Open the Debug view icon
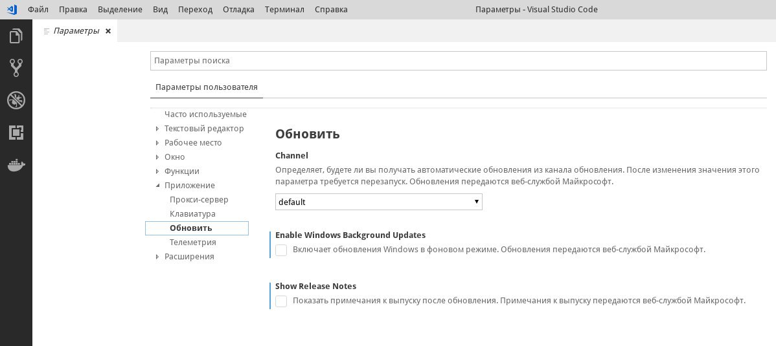This screenshot has width=776, height=346. pyautogui.click(x=16, y=100)
